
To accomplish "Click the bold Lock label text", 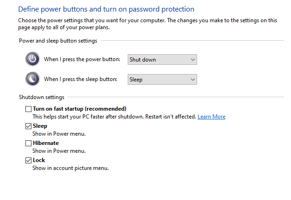I will pos(39,160).
